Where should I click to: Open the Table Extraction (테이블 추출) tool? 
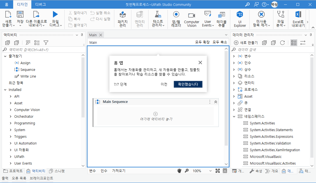tap(222, 20)
